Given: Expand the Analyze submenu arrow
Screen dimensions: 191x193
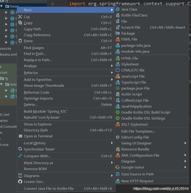Looking at the screenshot, I should point(112,66).
